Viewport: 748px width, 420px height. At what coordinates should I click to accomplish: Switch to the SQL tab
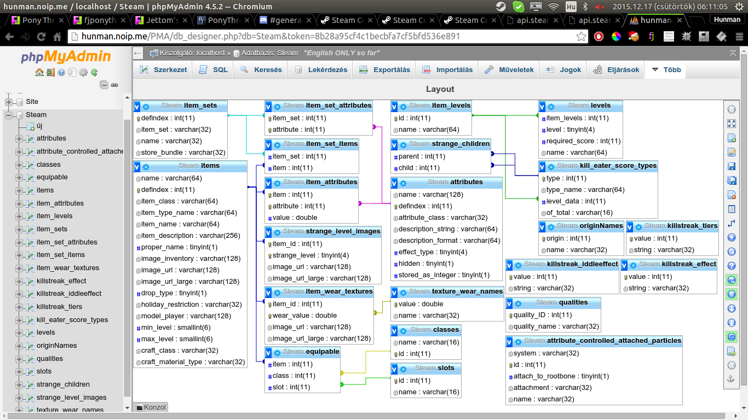coord(214,70)
